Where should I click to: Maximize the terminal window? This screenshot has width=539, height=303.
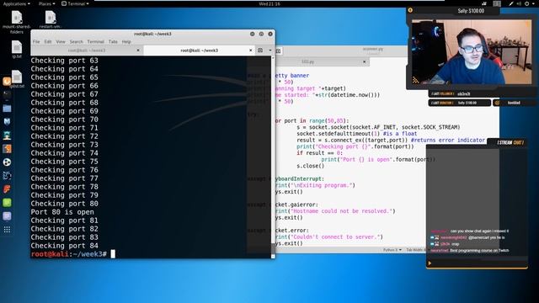point(261,34)
